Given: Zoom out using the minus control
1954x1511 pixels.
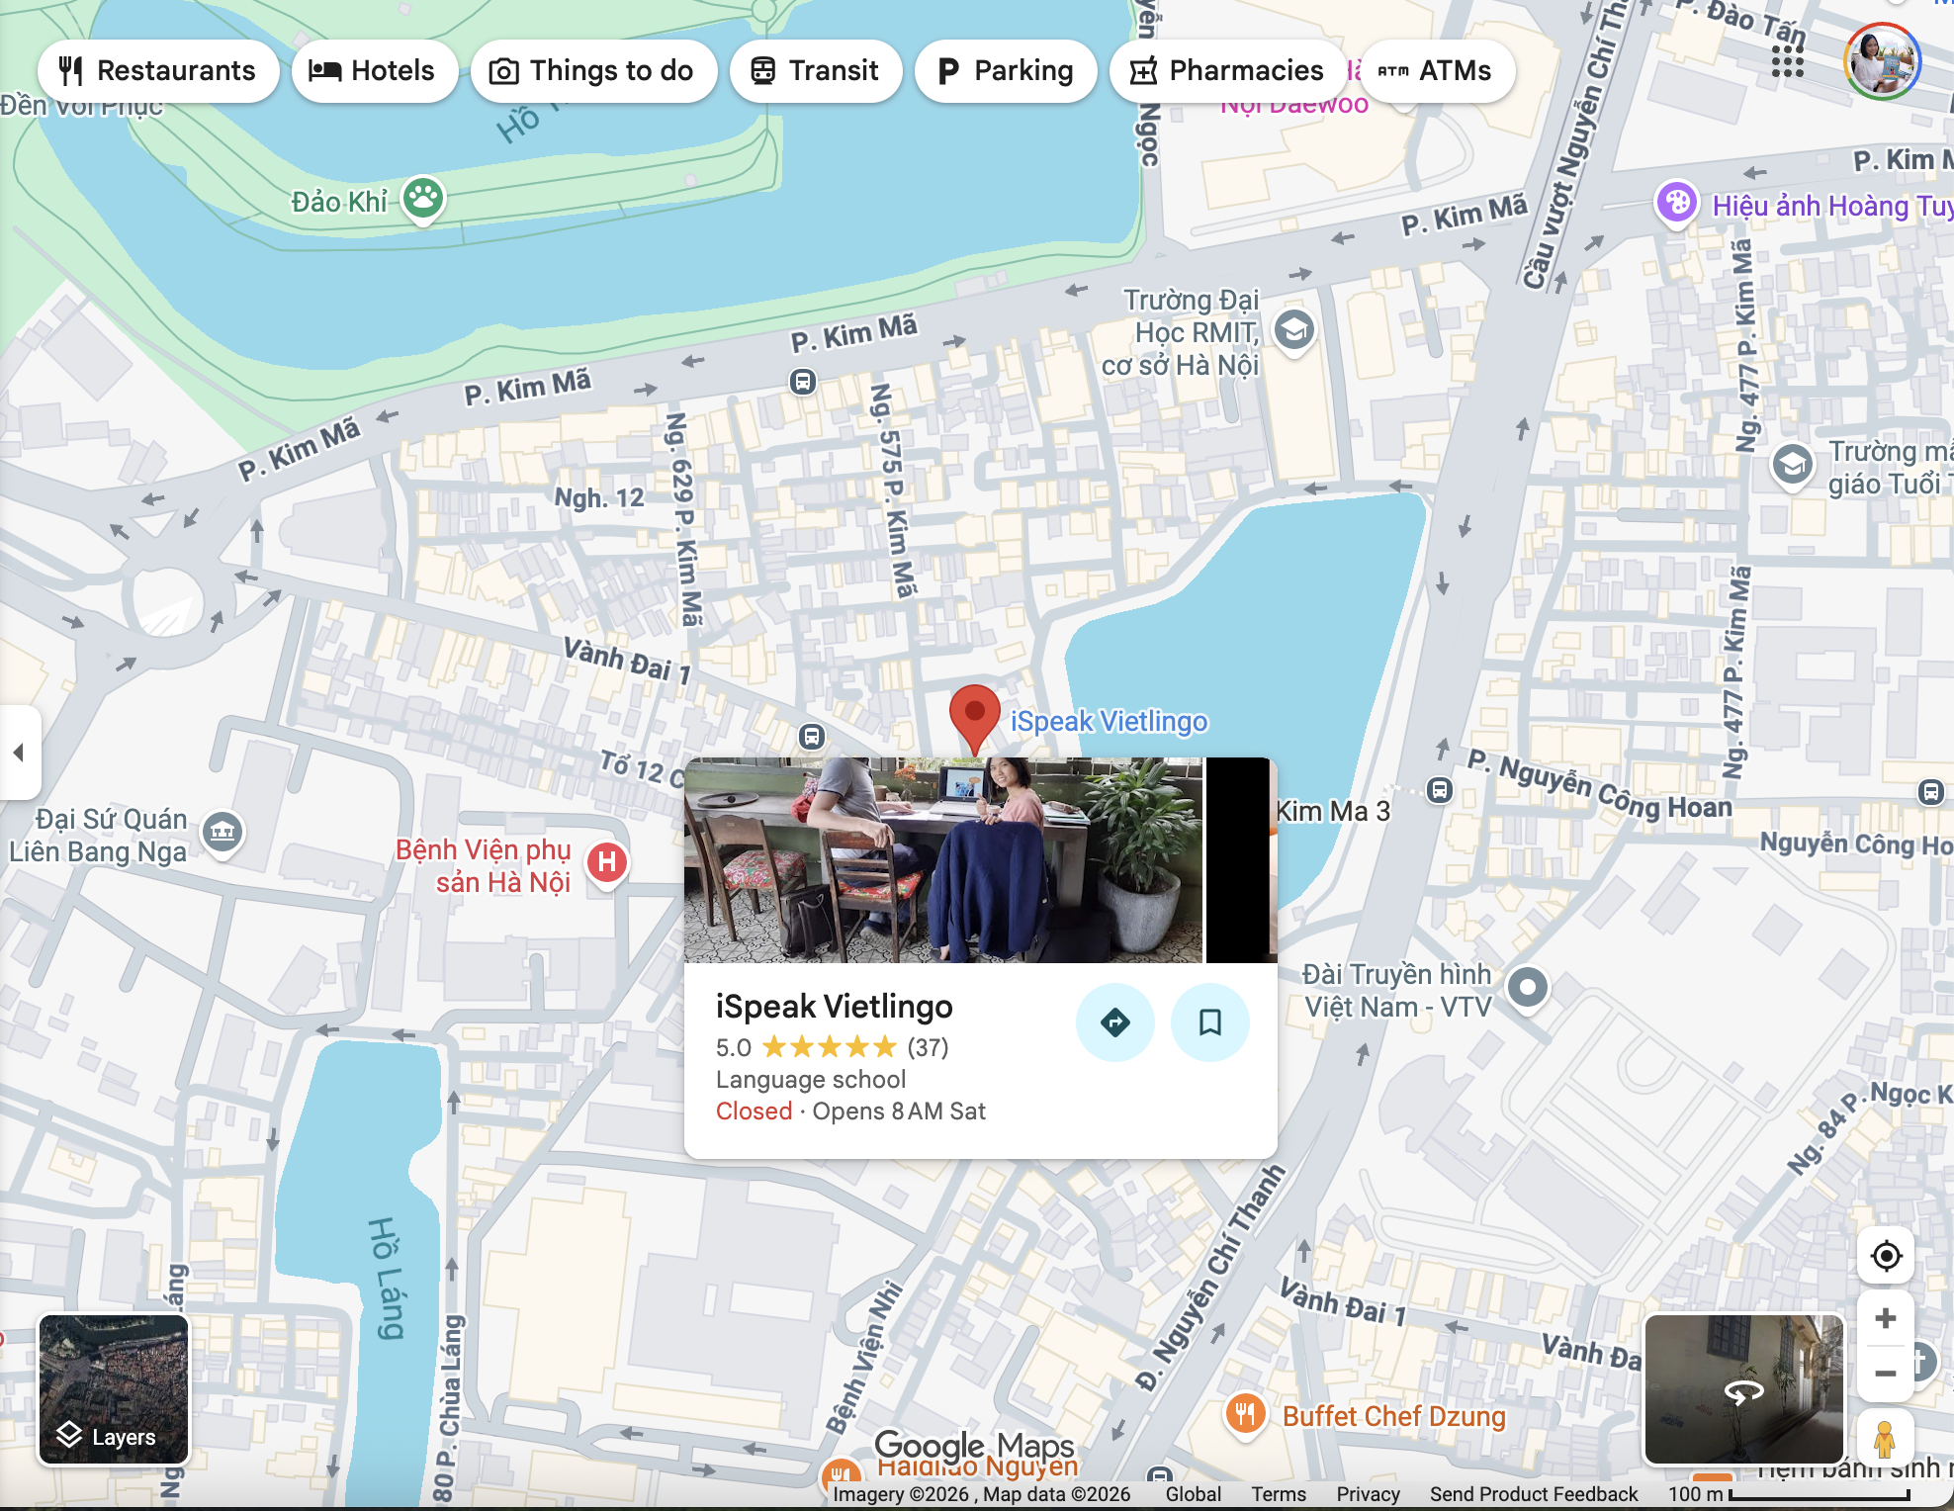Looking at the screenshot, I should point(1885,1373).
